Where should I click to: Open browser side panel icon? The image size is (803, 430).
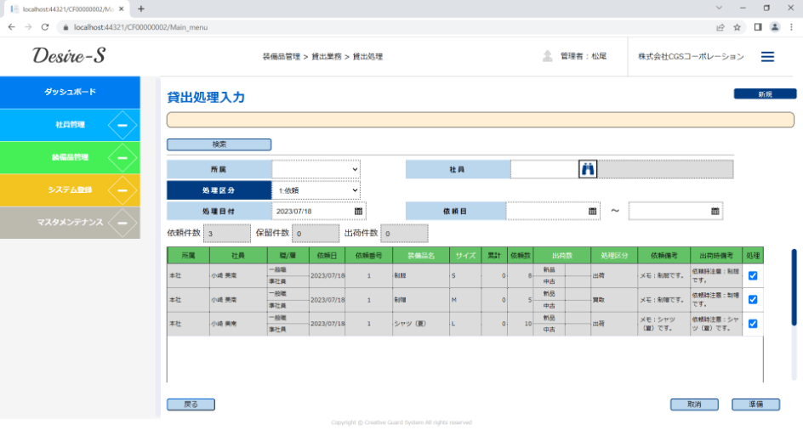(758, 27)
